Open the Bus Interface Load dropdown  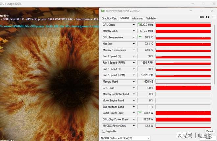click(134, 107)
